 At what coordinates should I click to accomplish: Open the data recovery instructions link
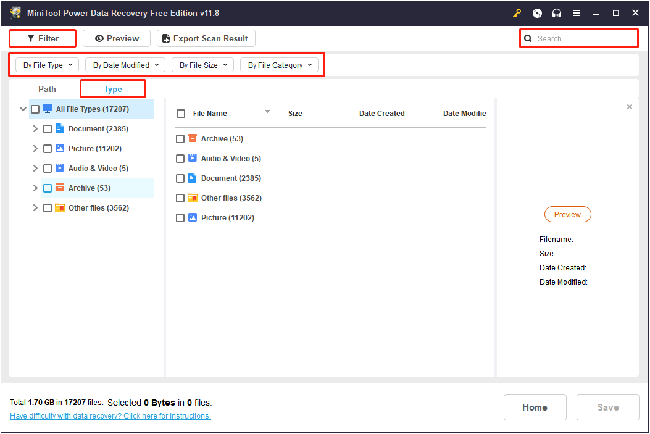pos(110,415)
